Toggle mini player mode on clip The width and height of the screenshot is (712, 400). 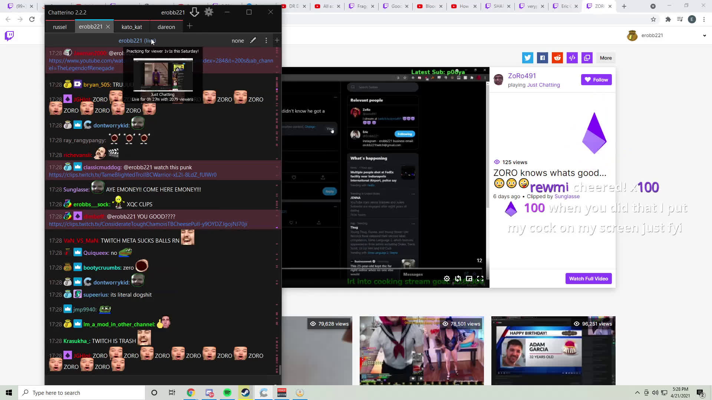tap(469, 279)
